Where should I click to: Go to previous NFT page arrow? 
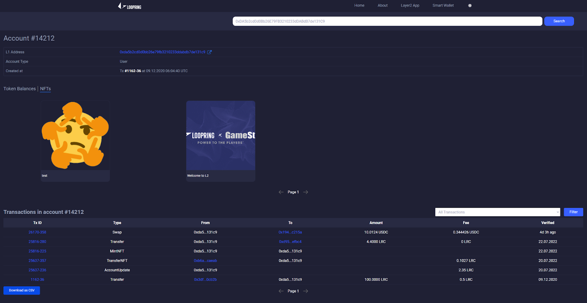pos(281,192)
